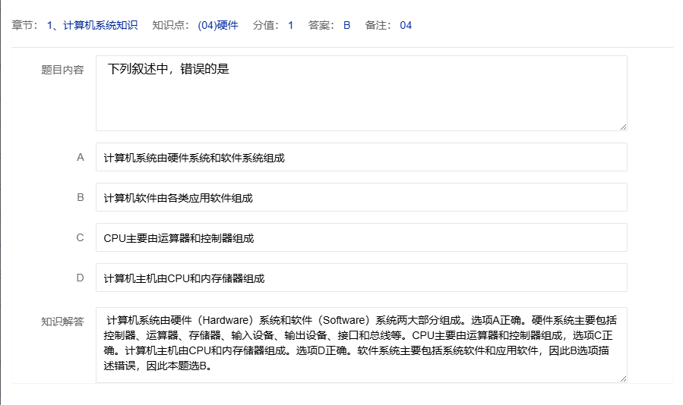Image resolution: width=683 pixels, height=405 pixels.
Task: Click the label for option A
Action: (x=80, y=158)
